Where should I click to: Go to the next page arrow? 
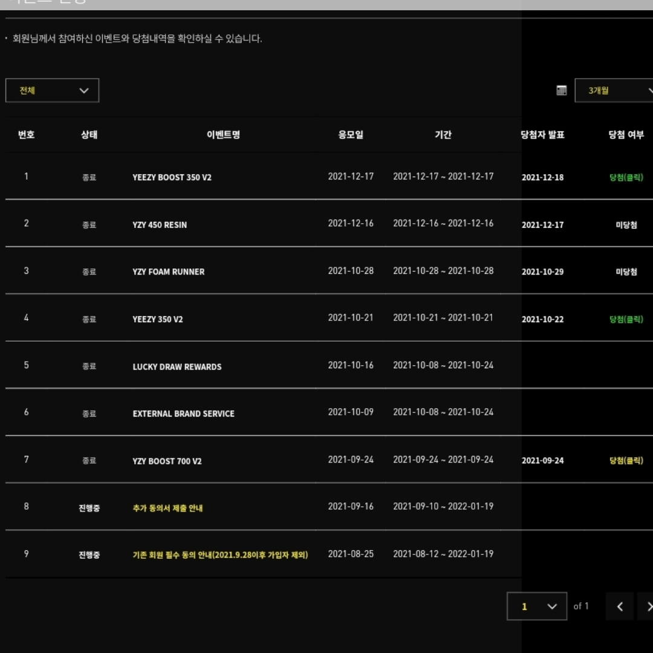(x=646, y=606)
